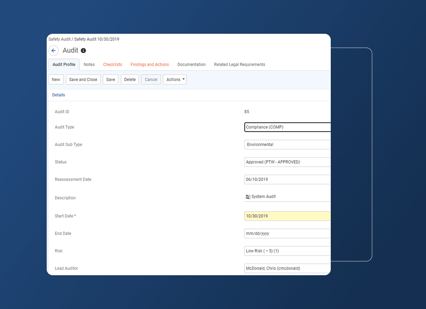This screenshot has width=426, height=309.
Task: Click the Delete button
Action: click(130, 79)
